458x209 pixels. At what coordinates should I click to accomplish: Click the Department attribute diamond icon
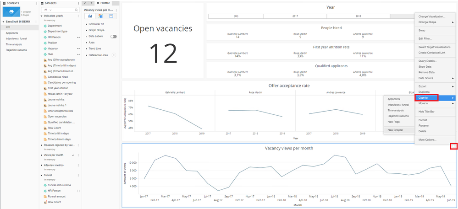45,26
